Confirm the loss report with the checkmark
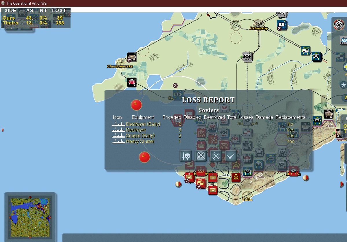 coord(230,156)
